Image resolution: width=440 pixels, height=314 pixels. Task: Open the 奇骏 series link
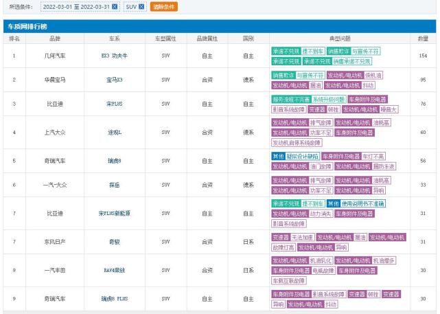[115, 242]
